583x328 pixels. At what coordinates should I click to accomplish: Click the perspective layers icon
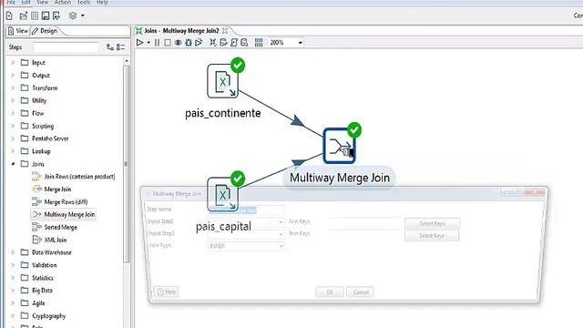click(73, 15)
